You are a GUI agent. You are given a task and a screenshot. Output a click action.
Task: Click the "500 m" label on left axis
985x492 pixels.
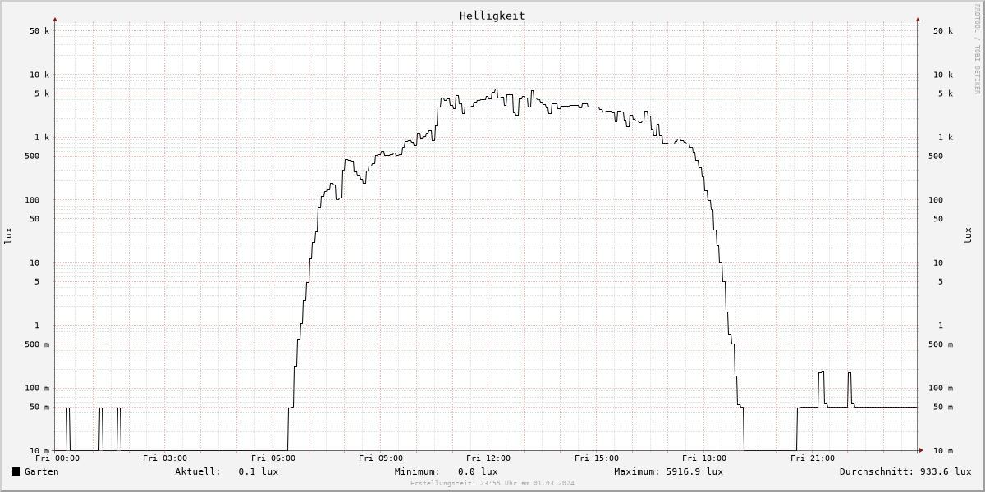coord(37,344)
